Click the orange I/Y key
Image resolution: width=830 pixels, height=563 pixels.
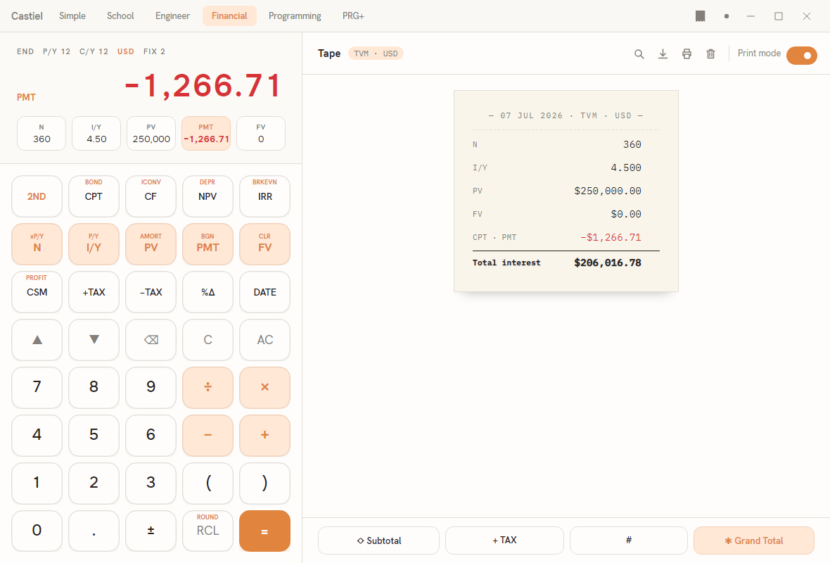[x=94, y=244]
